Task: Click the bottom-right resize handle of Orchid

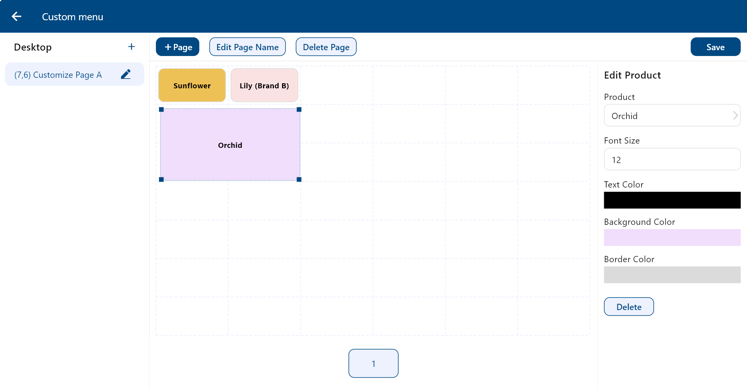Action: pyautogui.click(x=299, y=179)
